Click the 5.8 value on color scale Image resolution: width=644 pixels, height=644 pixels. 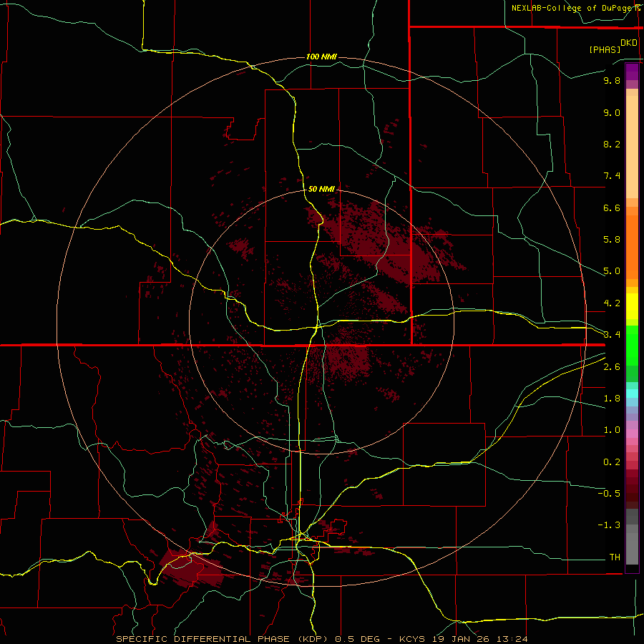tap(612, 240)
